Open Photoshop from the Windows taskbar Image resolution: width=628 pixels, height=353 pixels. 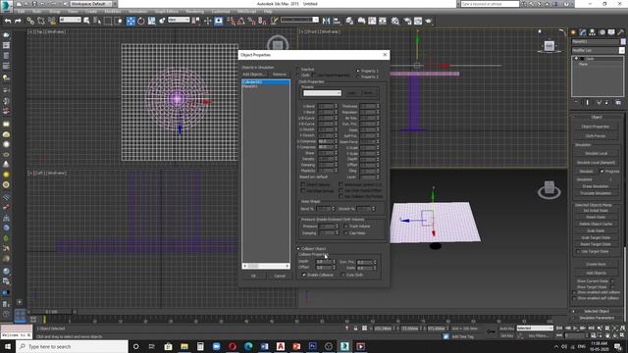coord(312,346)
